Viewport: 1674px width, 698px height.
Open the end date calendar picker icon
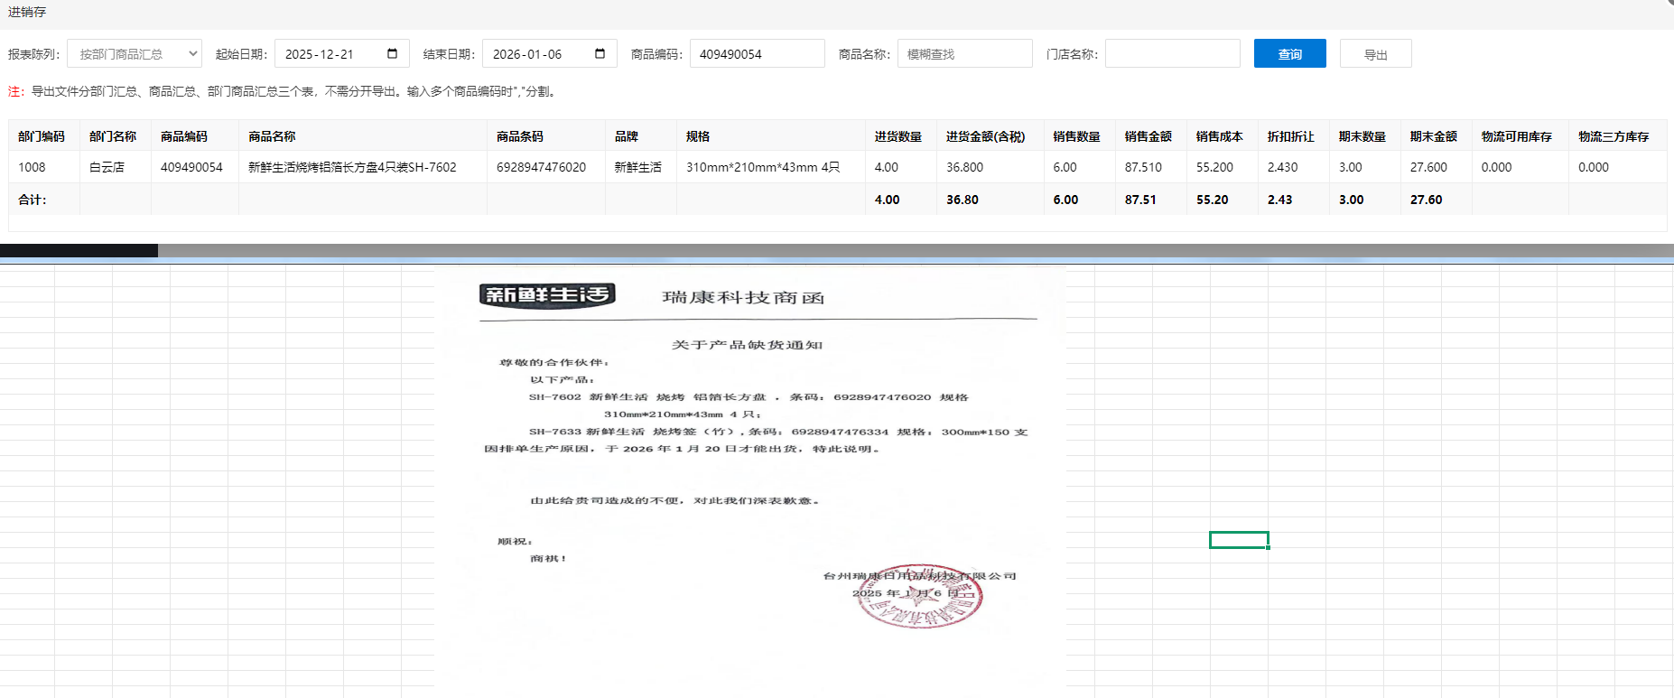coord(600,53)
